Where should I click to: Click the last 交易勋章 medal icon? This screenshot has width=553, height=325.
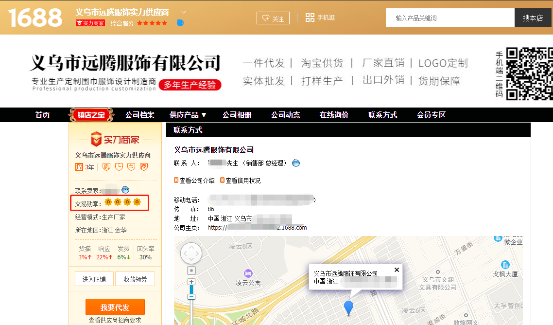click(x=137, y=202)
